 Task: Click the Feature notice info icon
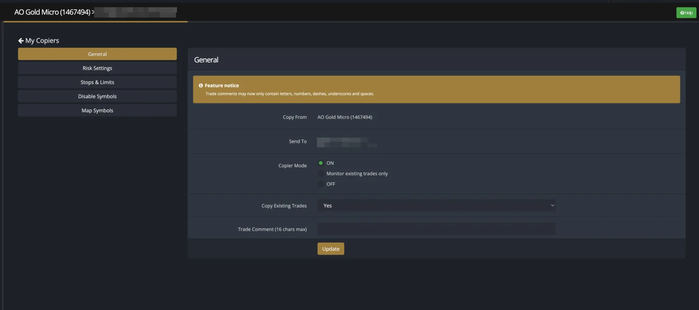pyautogui.click(x=201, y=86)
